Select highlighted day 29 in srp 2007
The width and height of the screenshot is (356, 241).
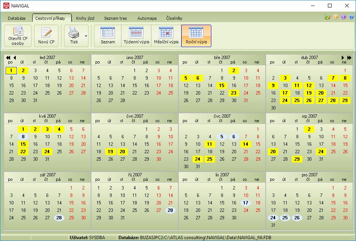point(297,159)
